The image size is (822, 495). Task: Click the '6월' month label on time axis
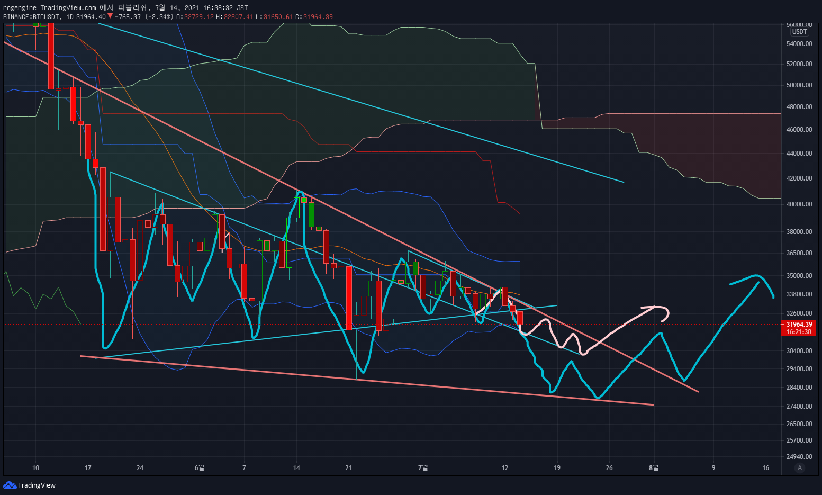(x=200, y=468)
